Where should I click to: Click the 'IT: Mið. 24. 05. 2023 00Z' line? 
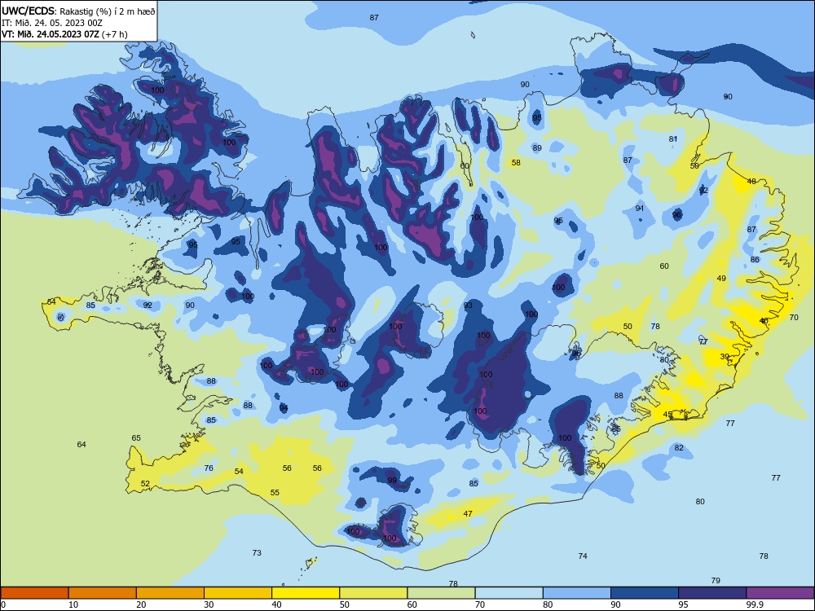pos(52,23)
